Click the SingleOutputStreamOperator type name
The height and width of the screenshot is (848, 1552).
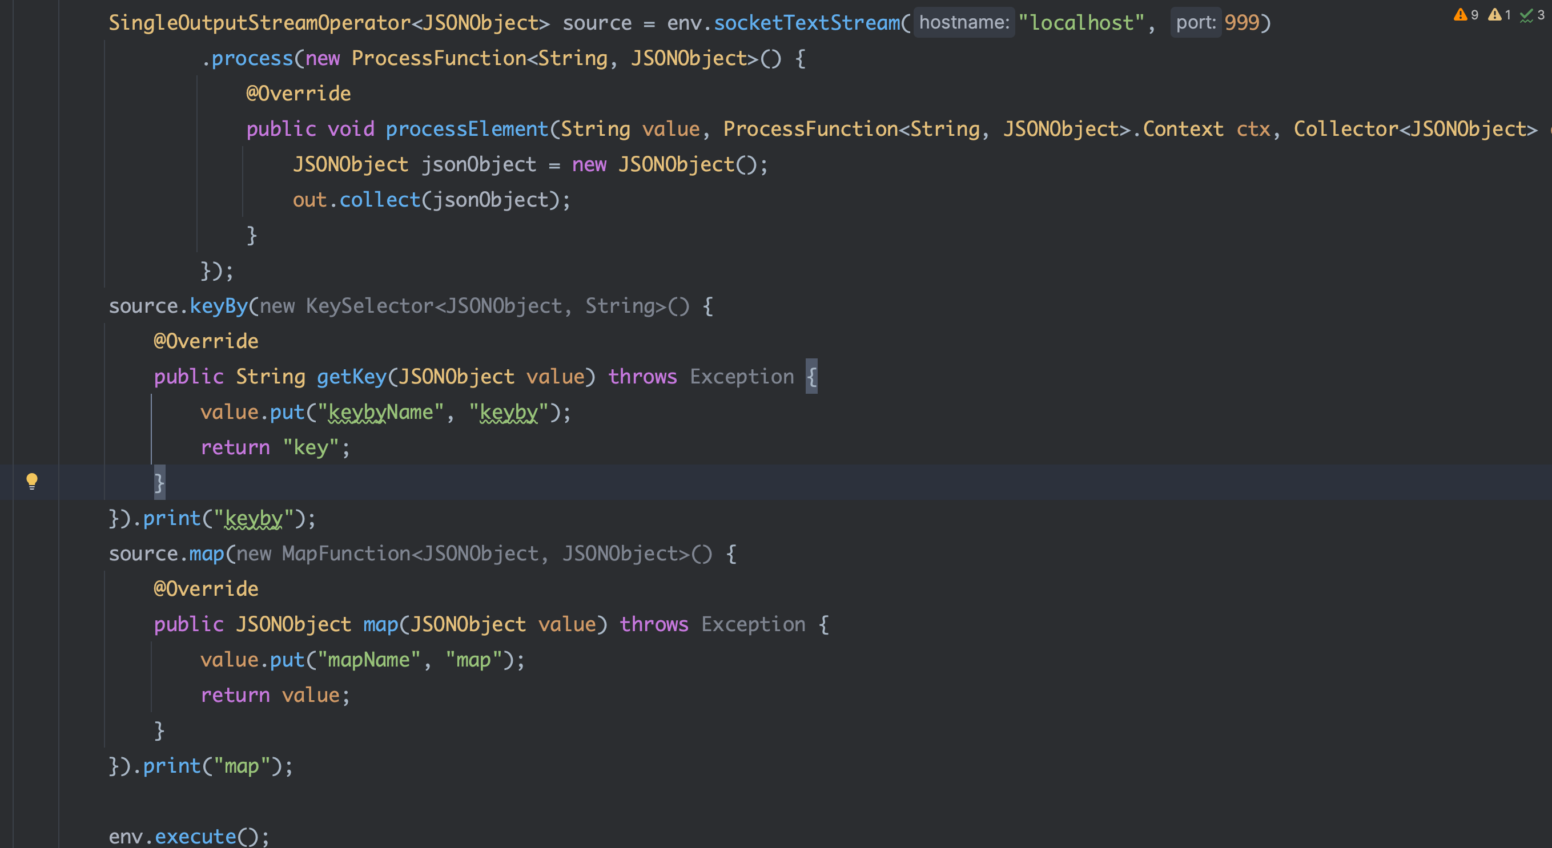click(x=260, y=23)
